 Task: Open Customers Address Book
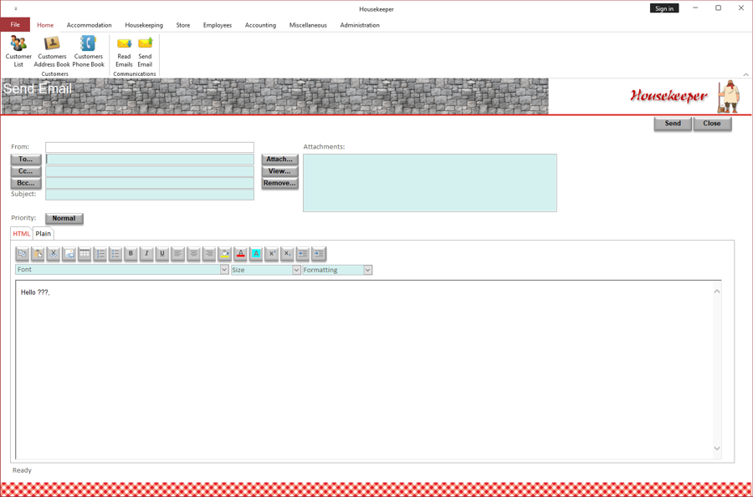coord(52,51)
